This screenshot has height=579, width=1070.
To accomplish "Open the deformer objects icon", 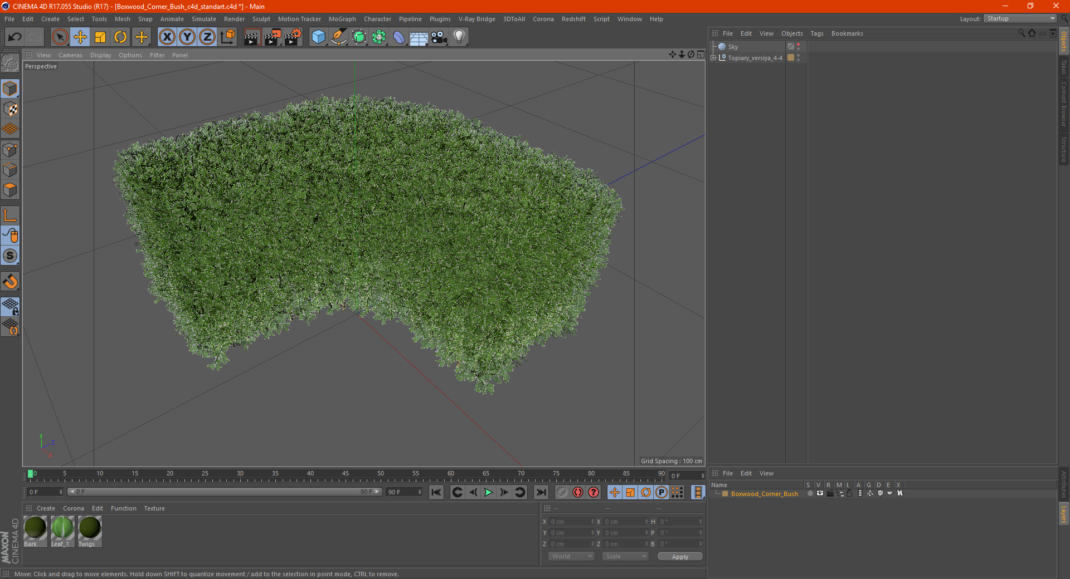I will point(399,37).
